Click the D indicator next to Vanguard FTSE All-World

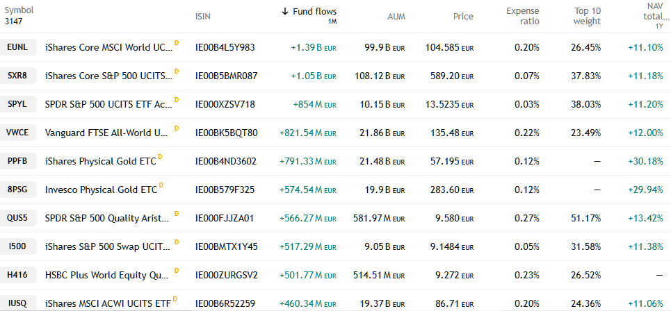(x=177, y=128)
